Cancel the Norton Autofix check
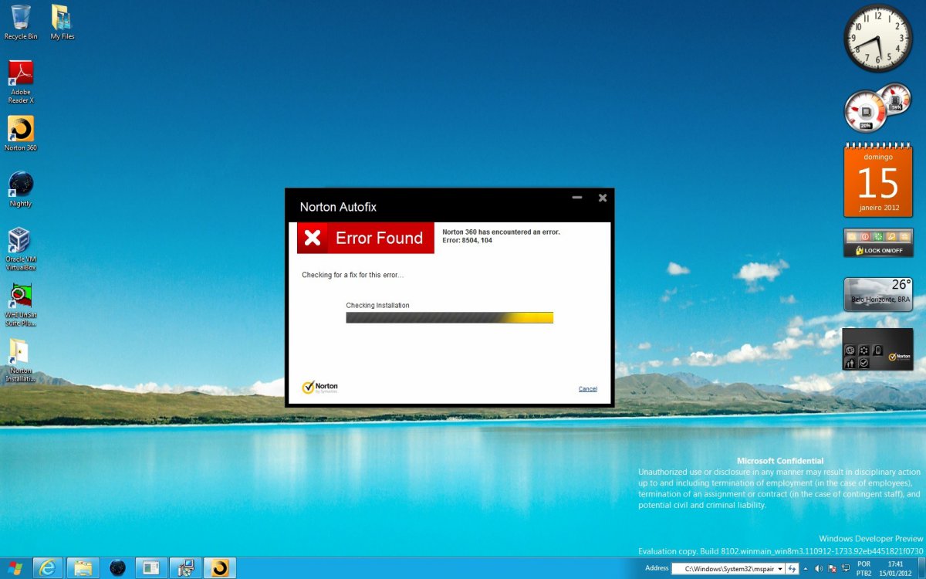Screen dimensions: 926x579 tap(588, 388)
